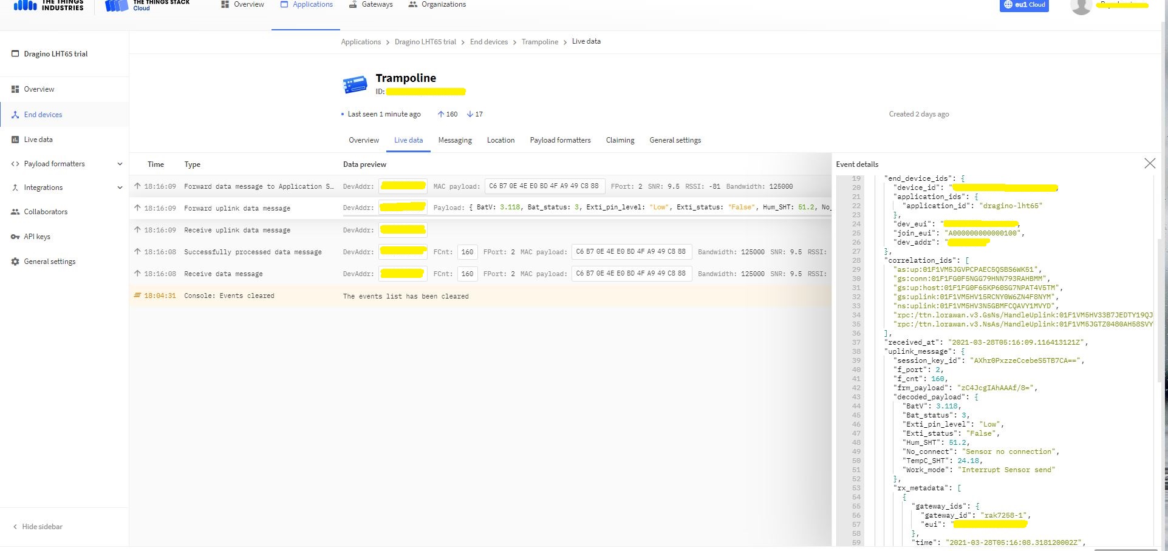Click the Overview grid icon in sidebar

(x=15, y=89)
